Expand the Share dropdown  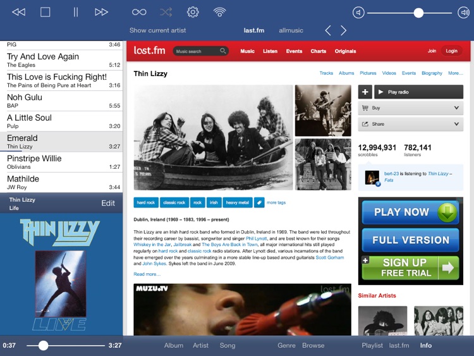(411, 124)
